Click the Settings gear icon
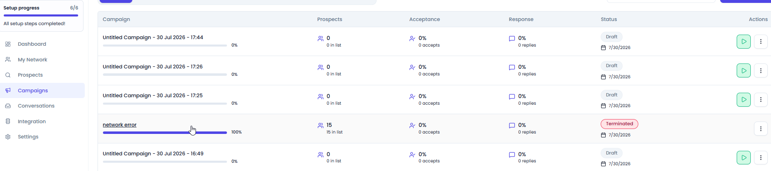Image resolution: width=771 pixels, height=171 pixels. pyautogui.click(x=8, y=137)
